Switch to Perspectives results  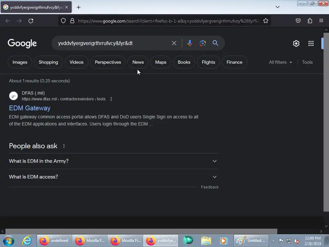[x=108, y=62]
